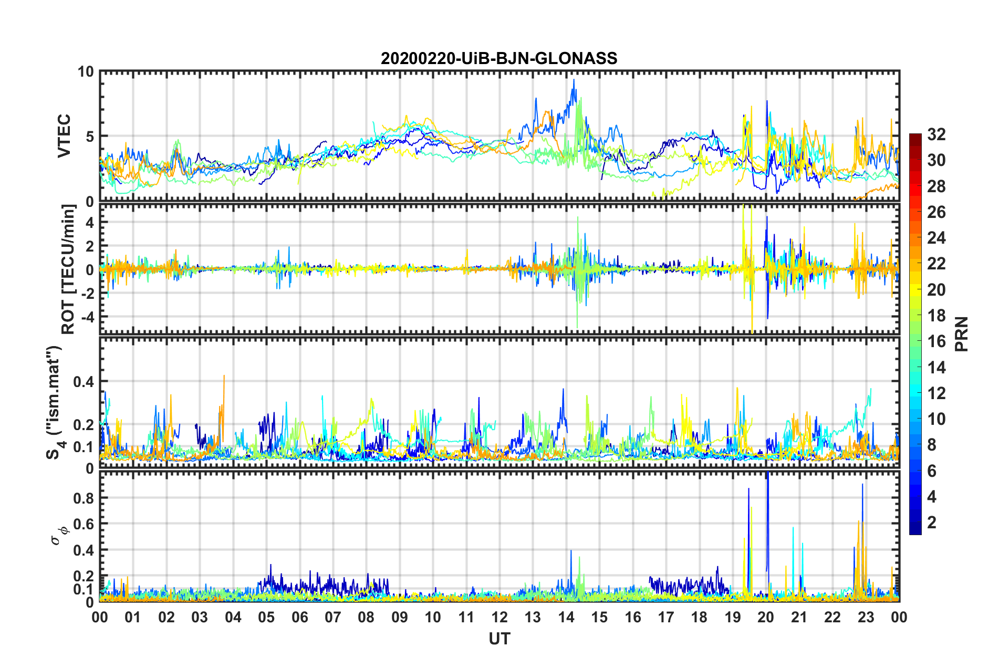Click VTEC axis tick label 10
Screen dimensions: 999x668
pyautogui.click(x=86, y=72)
